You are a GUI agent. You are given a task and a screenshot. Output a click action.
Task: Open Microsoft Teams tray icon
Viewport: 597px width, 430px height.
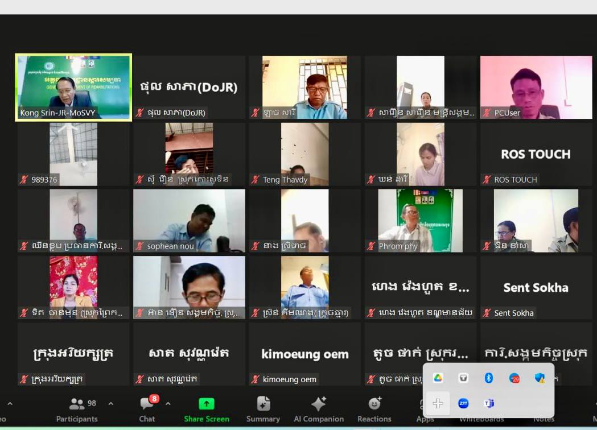tap(488, 403)
